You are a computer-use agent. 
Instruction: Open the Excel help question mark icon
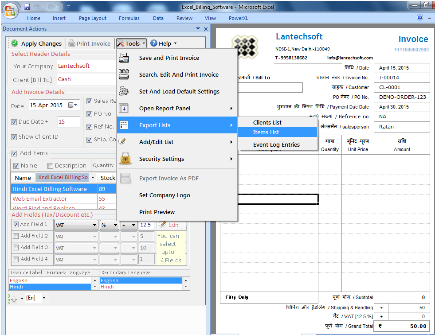420,17
